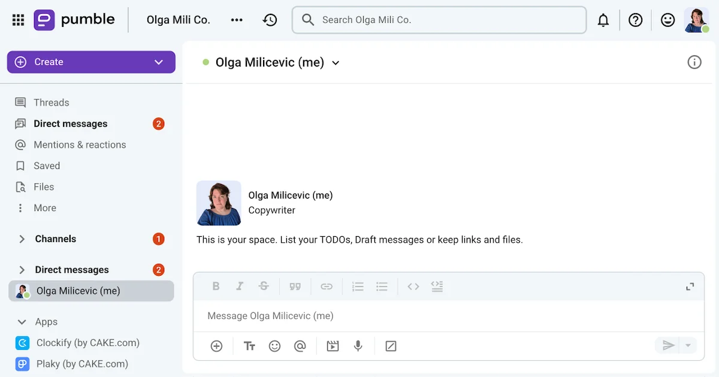Click the Search Olga Mili Co. bar
The image size is (719, 377).
pyautogui.click(x=439, y=19)
